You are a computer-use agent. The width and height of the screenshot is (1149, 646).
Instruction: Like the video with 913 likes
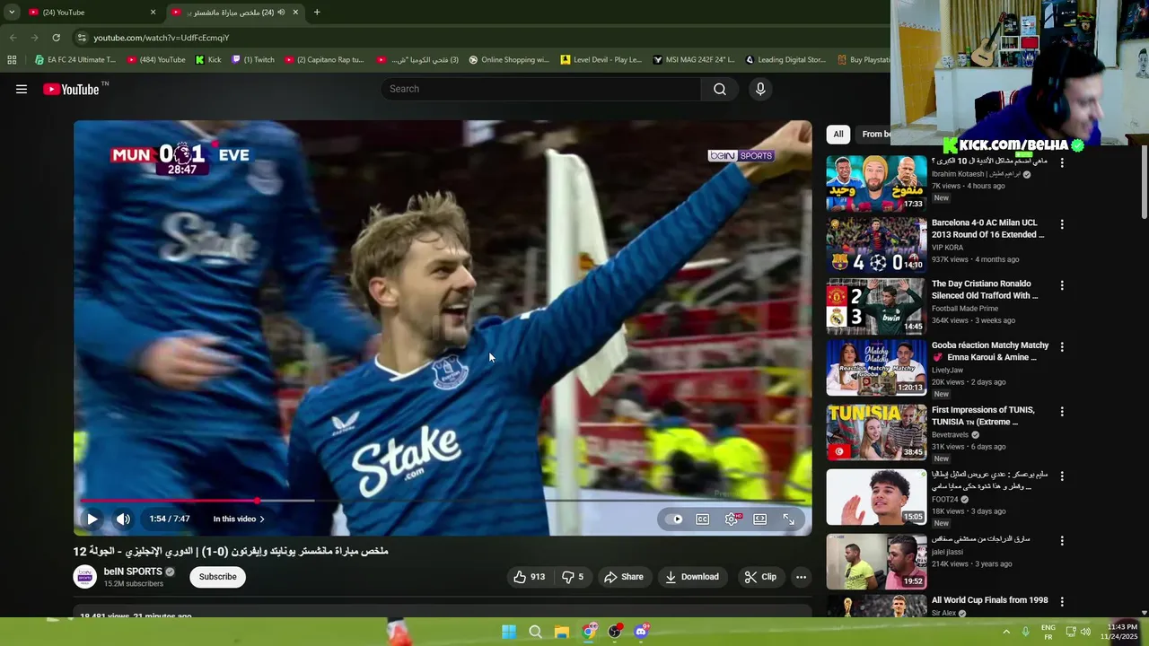[530, 577]
